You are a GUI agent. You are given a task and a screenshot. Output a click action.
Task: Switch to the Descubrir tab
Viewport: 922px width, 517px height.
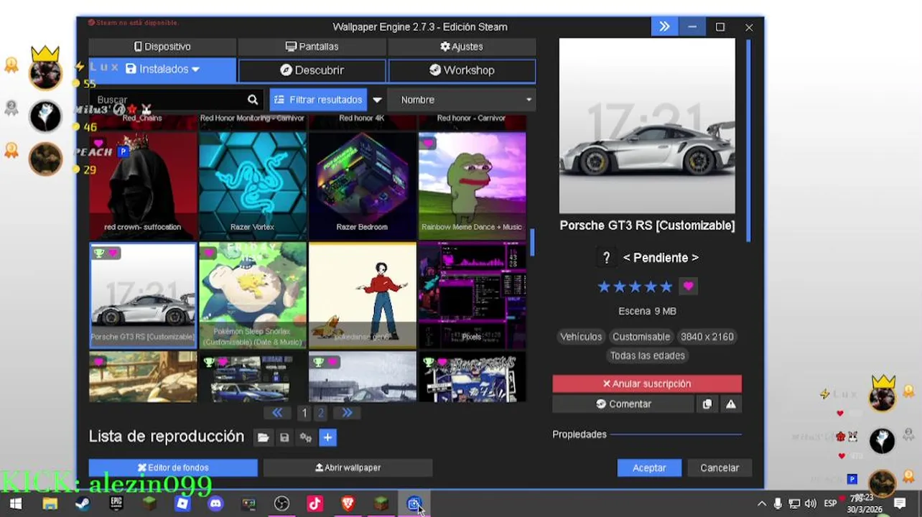[312, 70]
